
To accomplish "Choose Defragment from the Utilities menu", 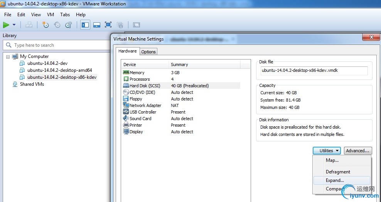I will point(342,172).
